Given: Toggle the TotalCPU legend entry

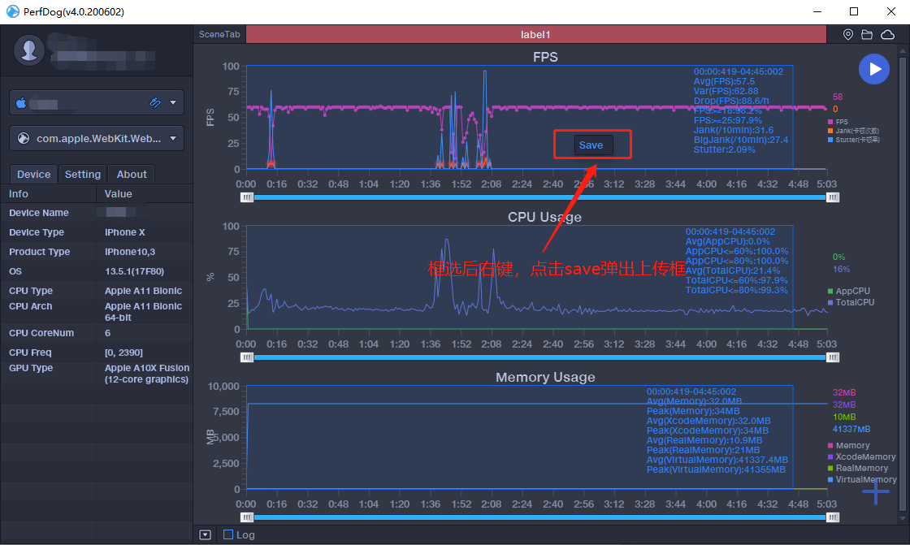Looking at the screenshot, I should pos(851,302).
